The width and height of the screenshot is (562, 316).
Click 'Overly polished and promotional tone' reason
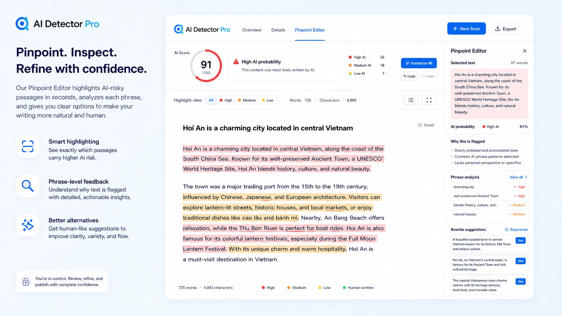pos(486,150)
